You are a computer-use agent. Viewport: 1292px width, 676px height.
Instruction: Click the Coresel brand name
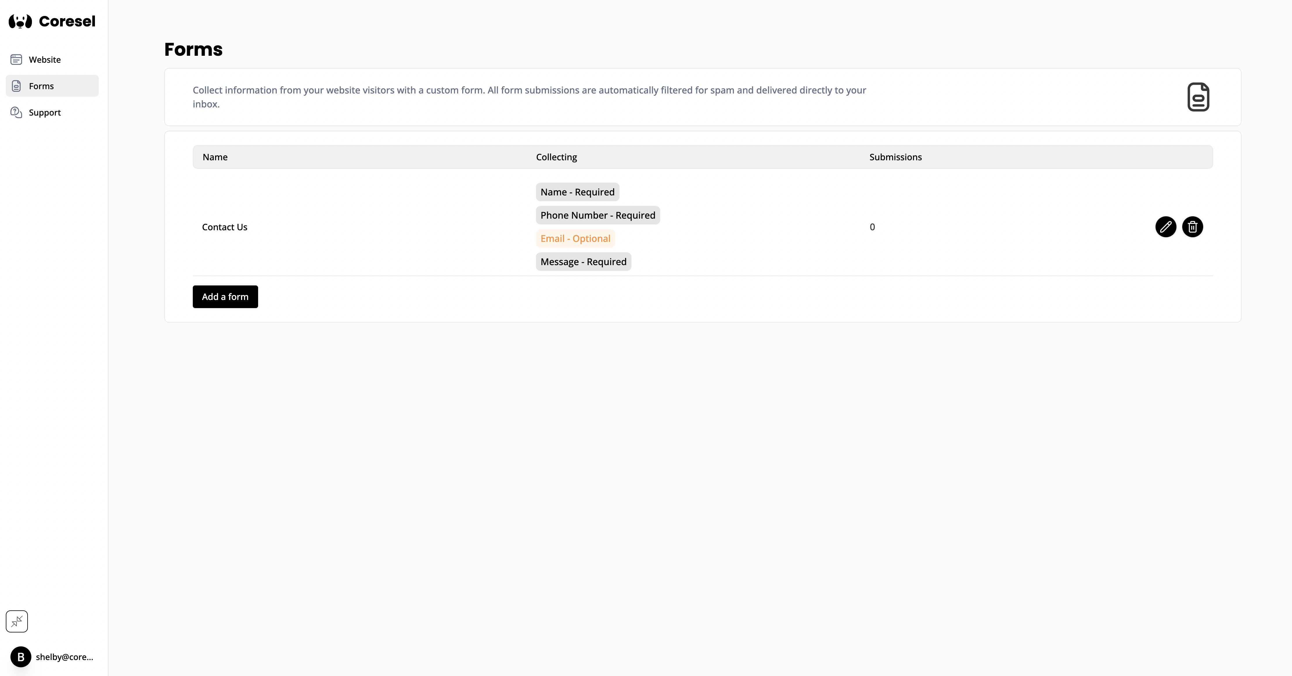pos(67,21)
